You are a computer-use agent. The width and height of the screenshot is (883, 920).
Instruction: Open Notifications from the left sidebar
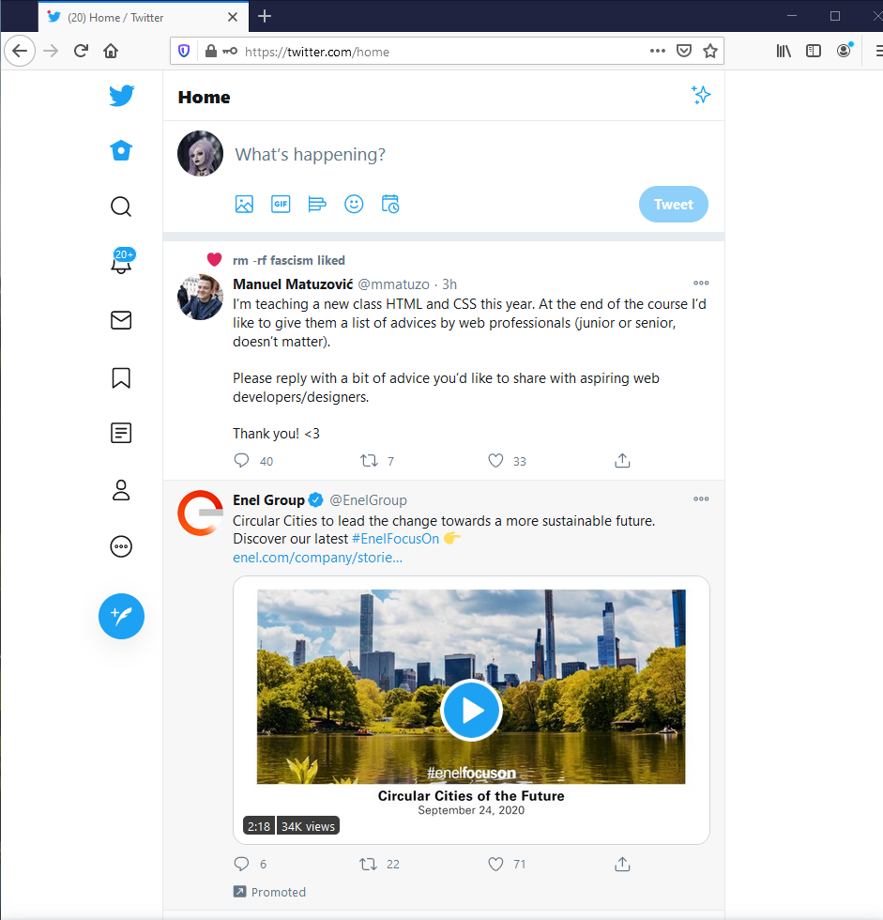(121, 264)
